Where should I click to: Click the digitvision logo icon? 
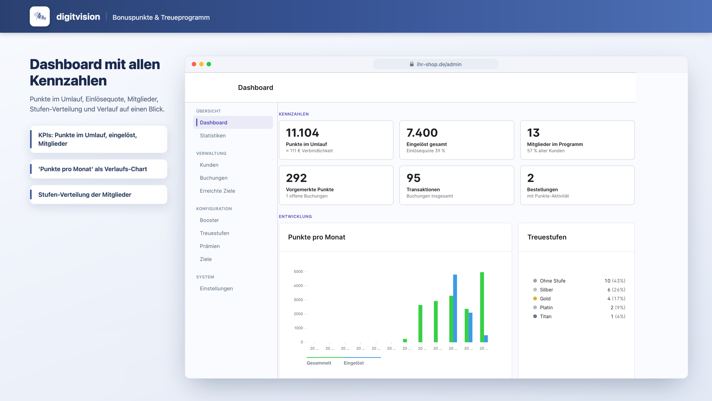[40, 16]
